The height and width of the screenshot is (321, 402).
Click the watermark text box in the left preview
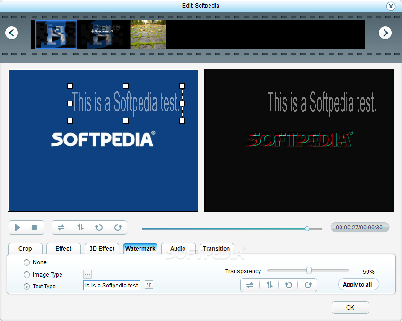point(126,103)
